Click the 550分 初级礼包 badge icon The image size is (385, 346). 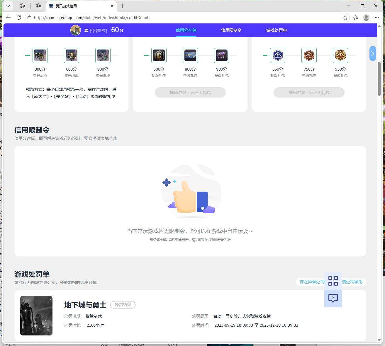click(278, 55)
